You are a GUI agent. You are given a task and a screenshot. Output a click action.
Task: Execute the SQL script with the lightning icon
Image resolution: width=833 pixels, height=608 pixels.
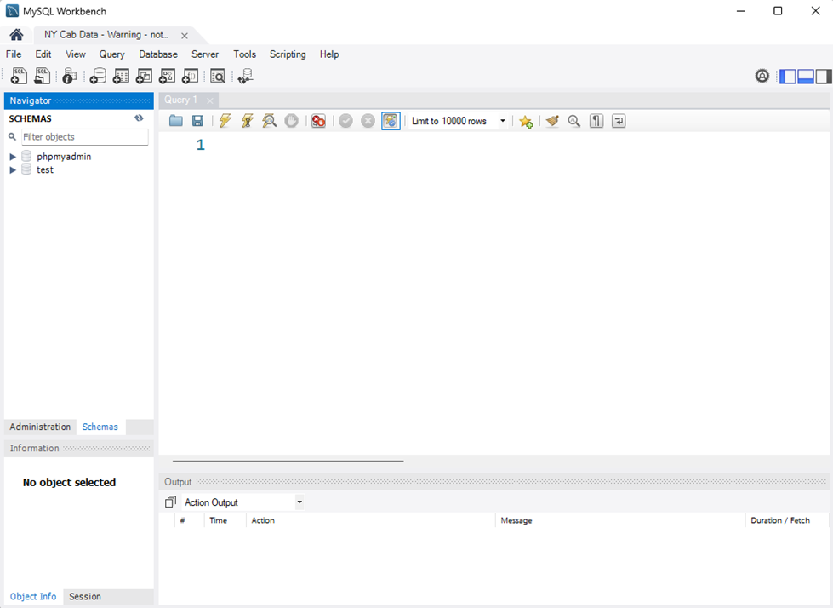click(224, 120)
